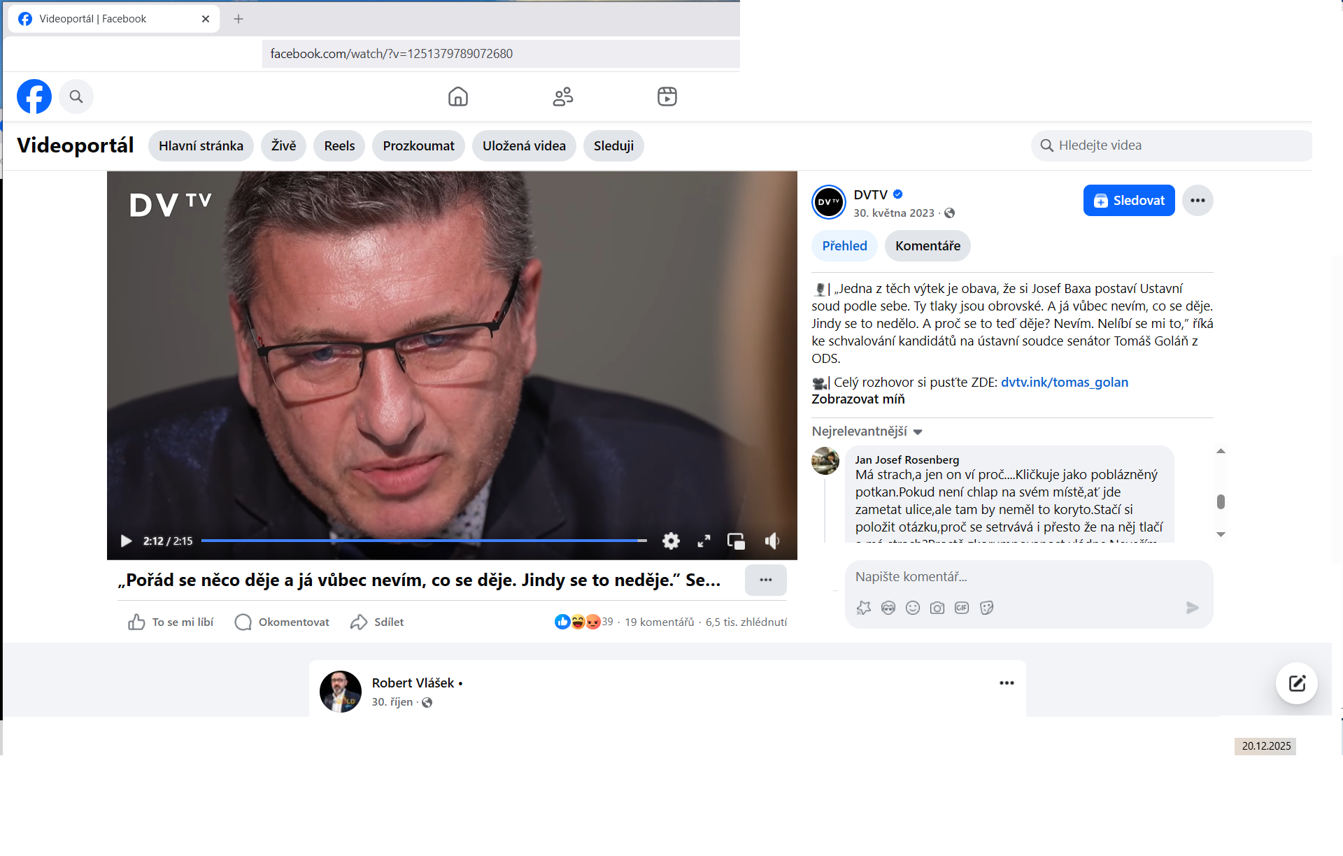Open video settings gear icon

tap(671, 541)
